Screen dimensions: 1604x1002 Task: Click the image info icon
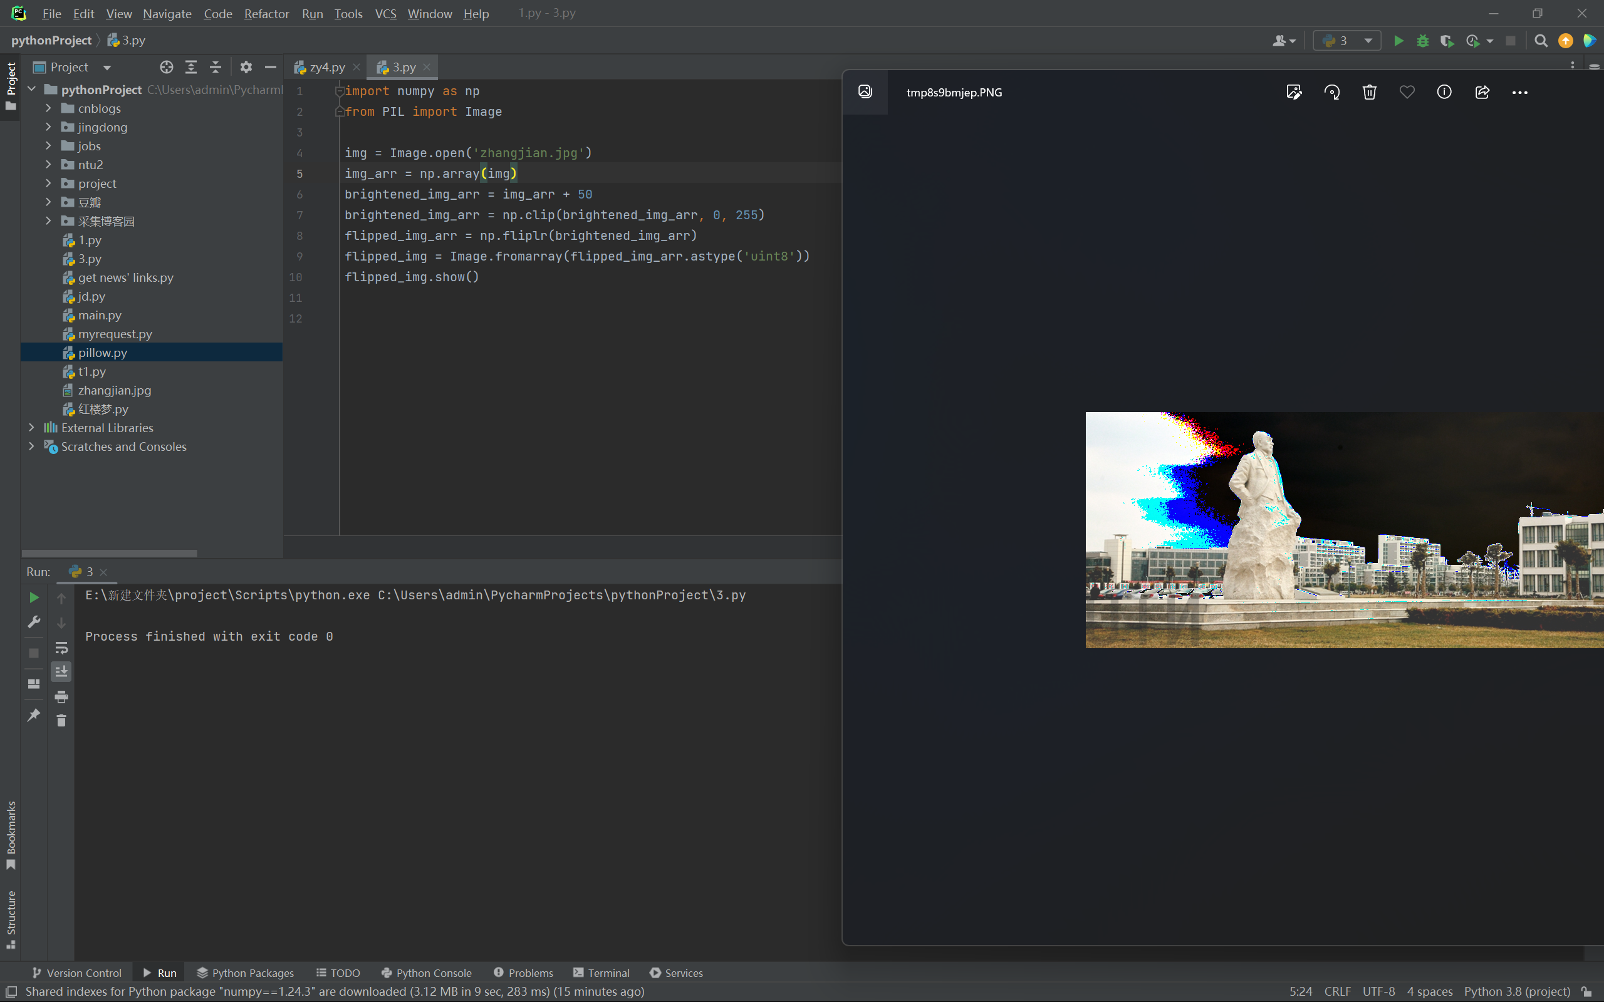[1444, 92]
